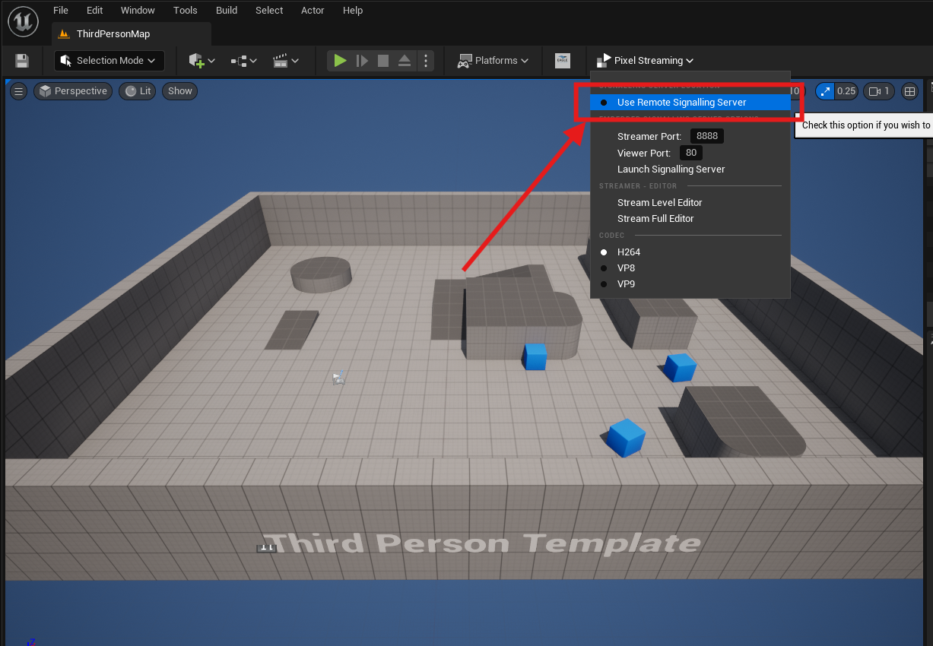Image resolution: width=933 pixels, height=646 pixels.
Task: Open the Selection Mode dropdown
Action: [109, 61]
